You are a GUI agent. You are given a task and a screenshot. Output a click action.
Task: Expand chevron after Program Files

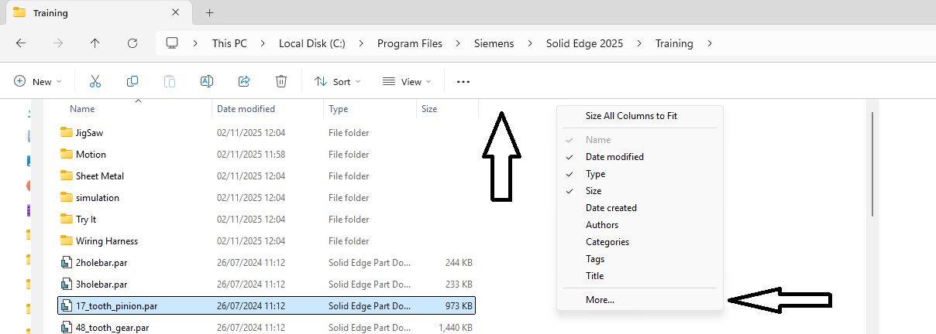[x=458, y=43]
